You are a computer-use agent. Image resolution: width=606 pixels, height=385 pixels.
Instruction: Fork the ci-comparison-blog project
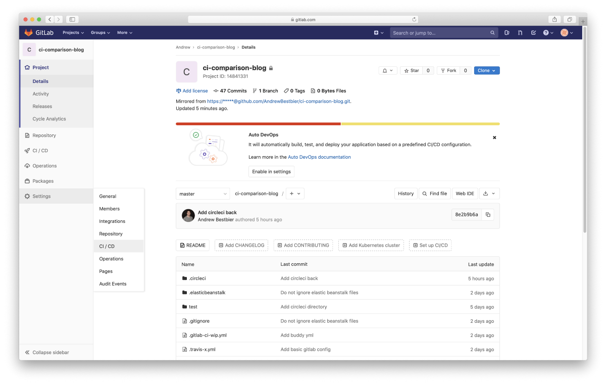click(x=448, y=71)
